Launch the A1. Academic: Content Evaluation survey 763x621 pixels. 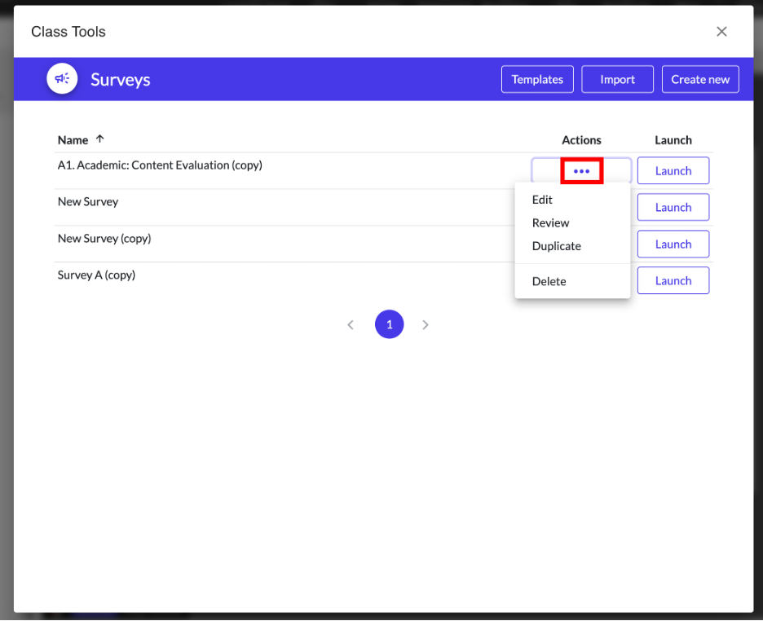coord(673,171)
